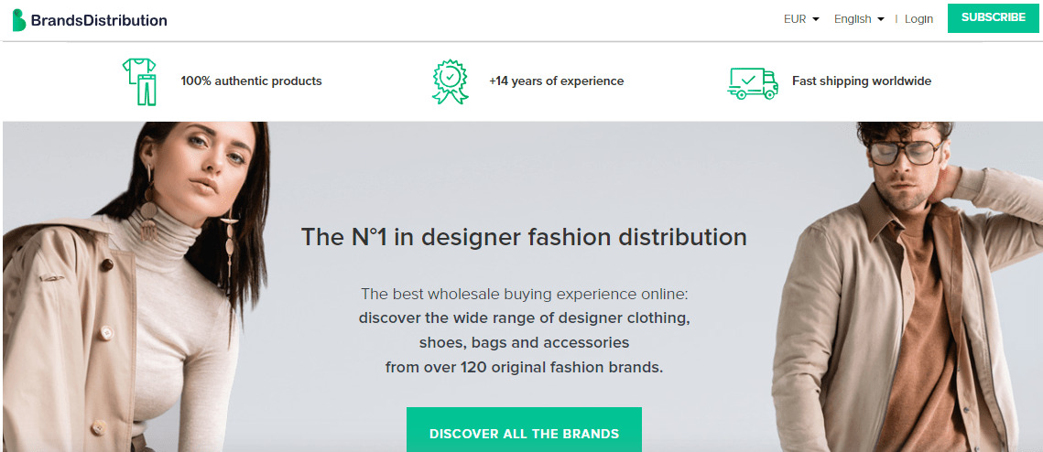Click 'Fast shipping worldwide' text

tap(862, 81)
